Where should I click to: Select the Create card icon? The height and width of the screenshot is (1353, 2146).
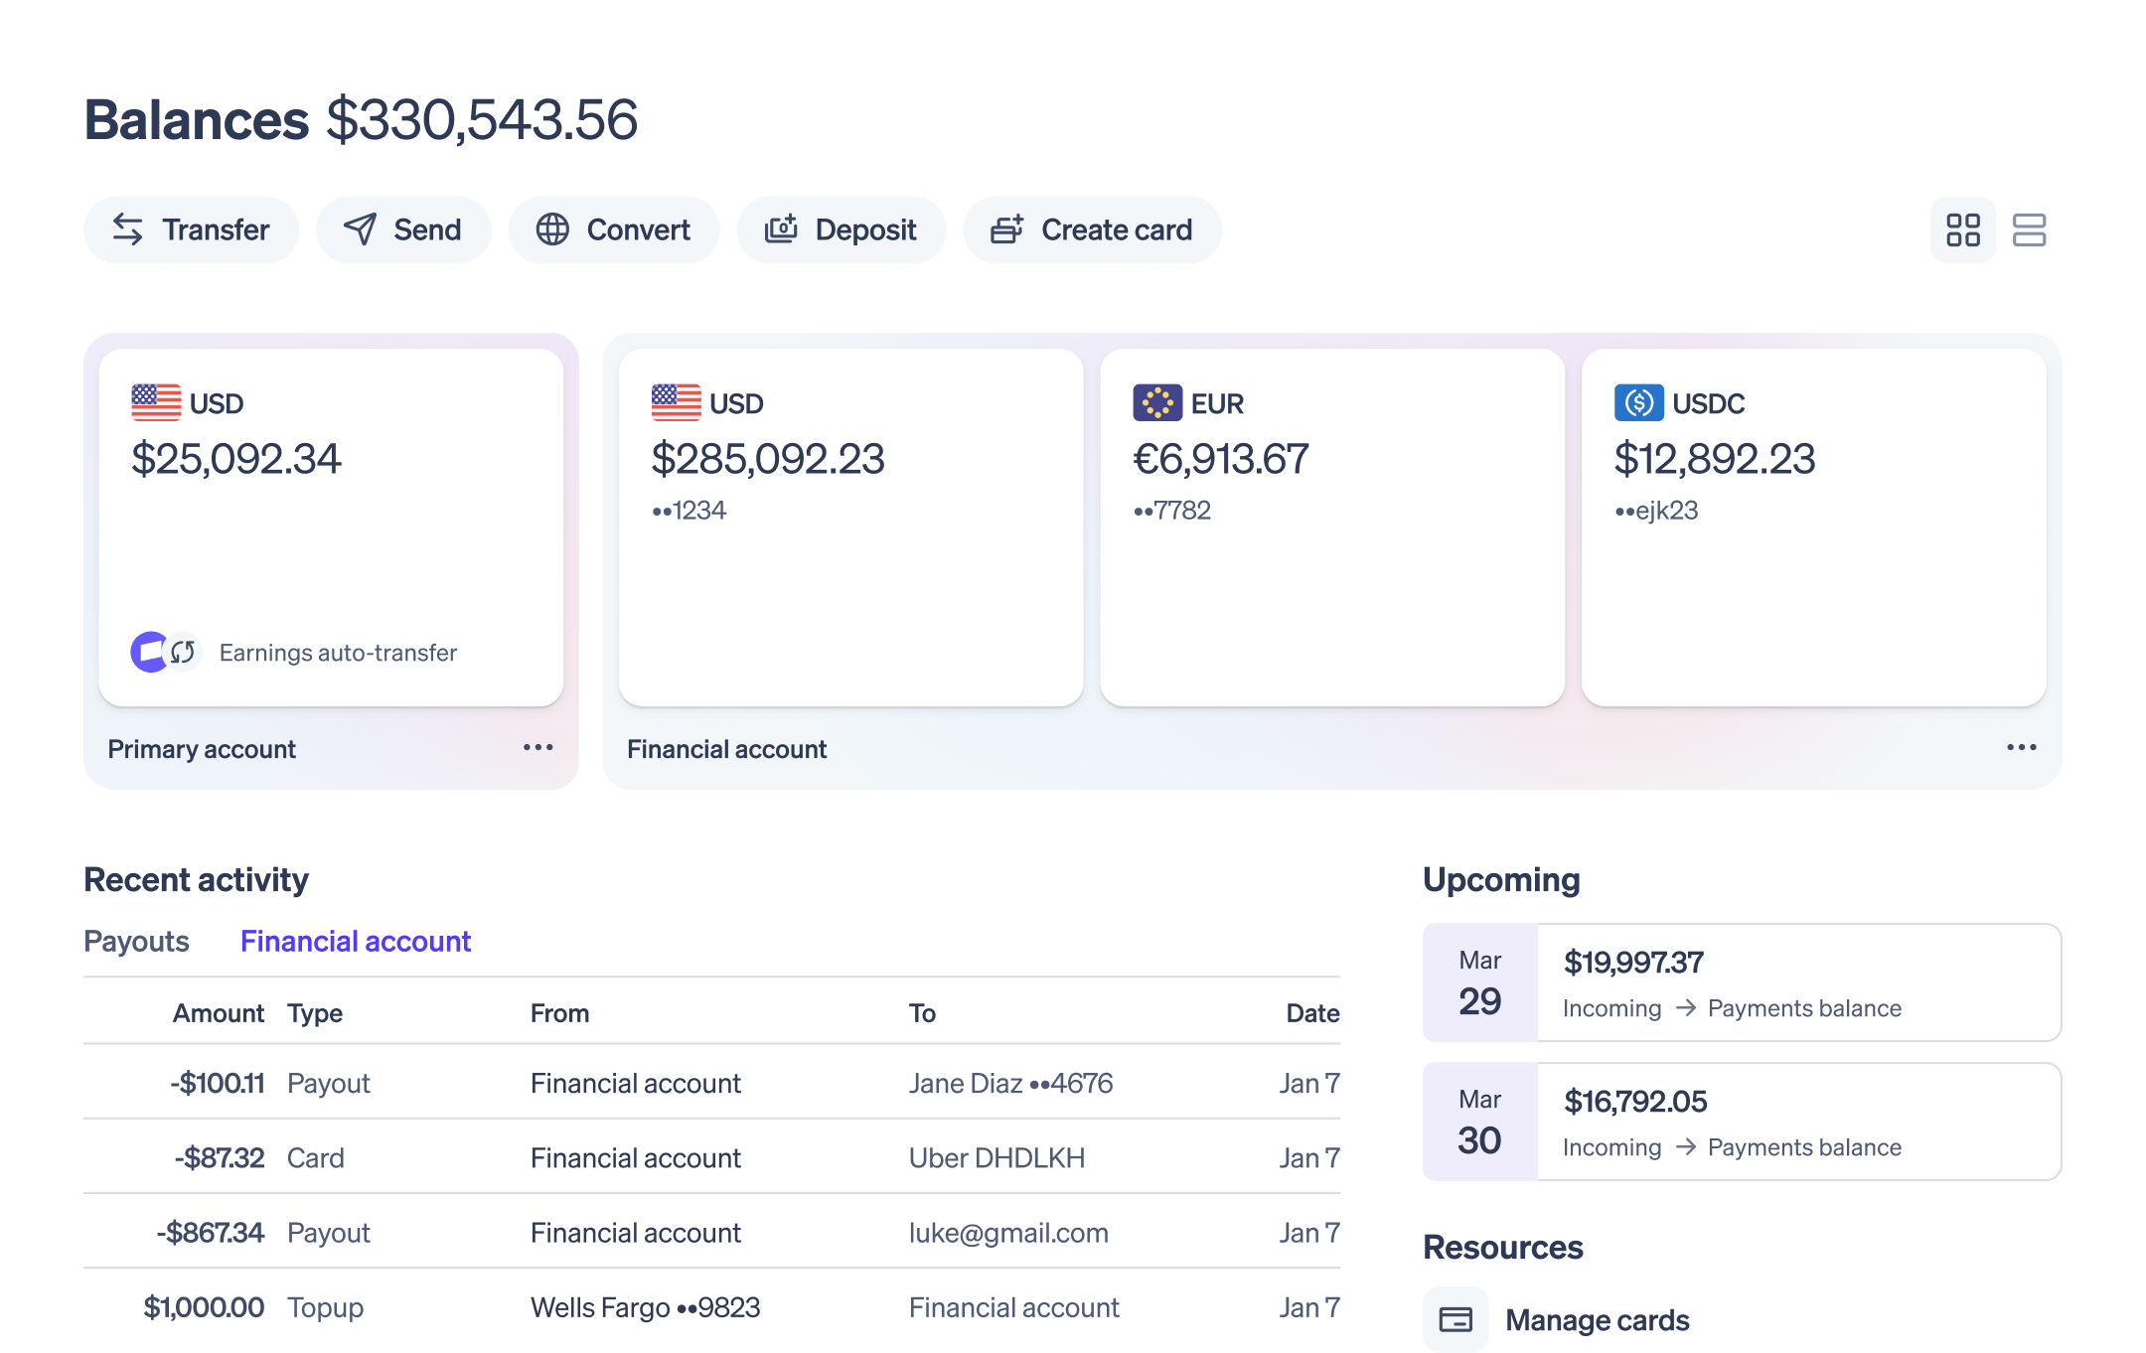pyautogui.click(x=1007, y=229)
